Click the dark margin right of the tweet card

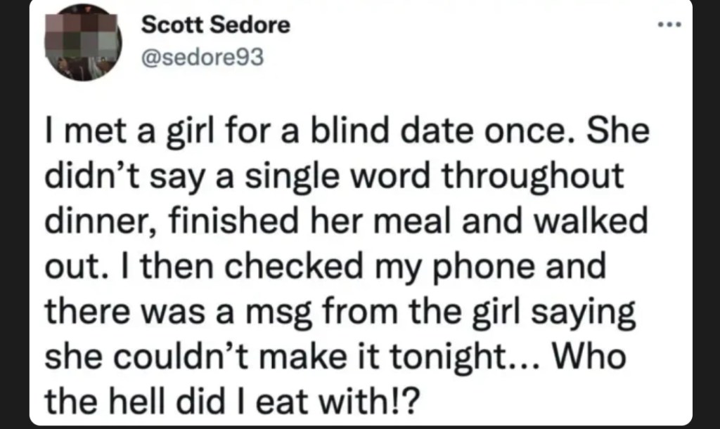(x=706, y=215)
